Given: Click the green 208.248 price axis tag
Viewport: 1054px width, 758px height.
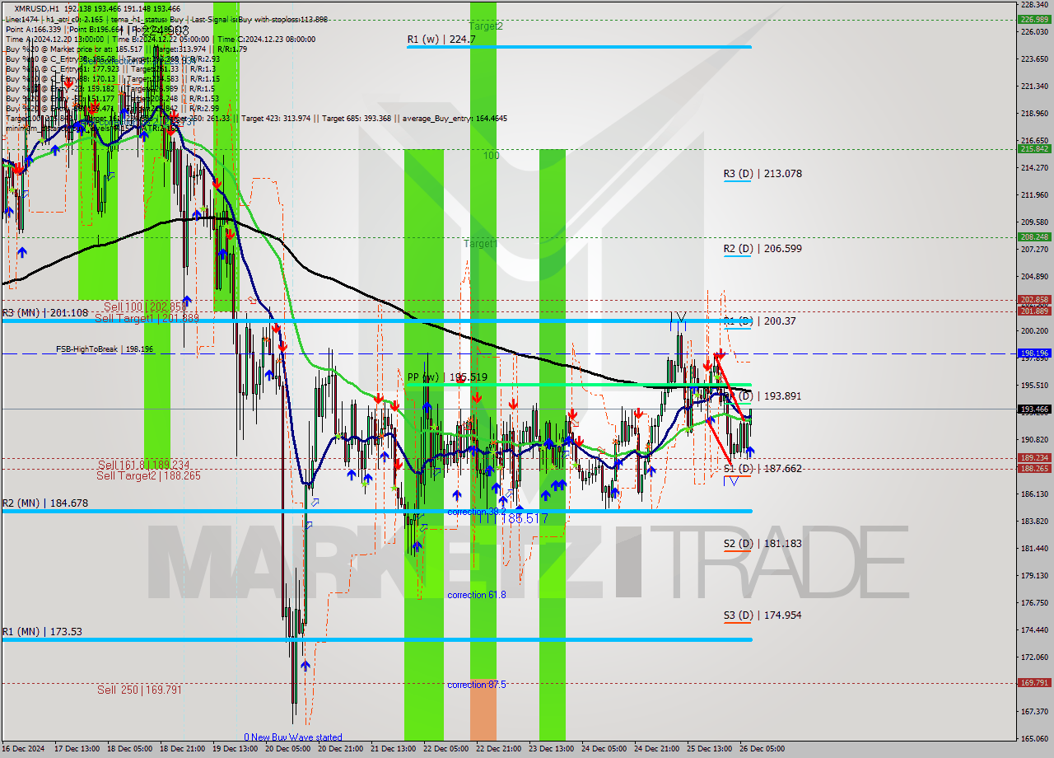Looking at the screenshot, I should tap(1034, 236).
